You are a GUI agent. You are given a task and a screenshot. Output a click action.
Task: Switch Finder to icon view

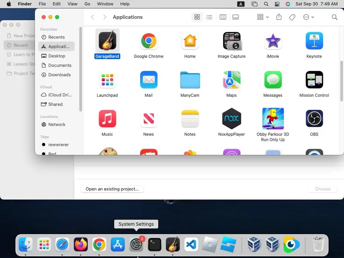click(x=197, y=17)
